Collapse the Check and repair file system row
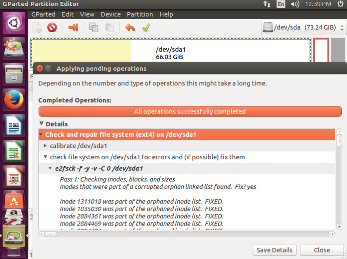Viewport: 347px width, 259px height. (x=41, y=134)
